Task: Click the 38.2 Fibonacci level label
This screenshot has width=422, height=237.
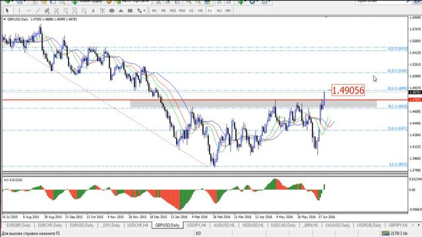Action: 397,107
